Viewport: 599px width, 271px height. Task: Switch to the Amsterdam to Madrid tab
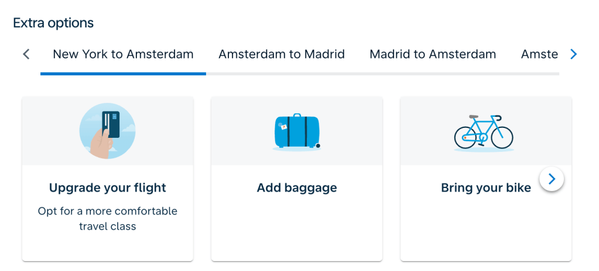(x=282, y=54)
